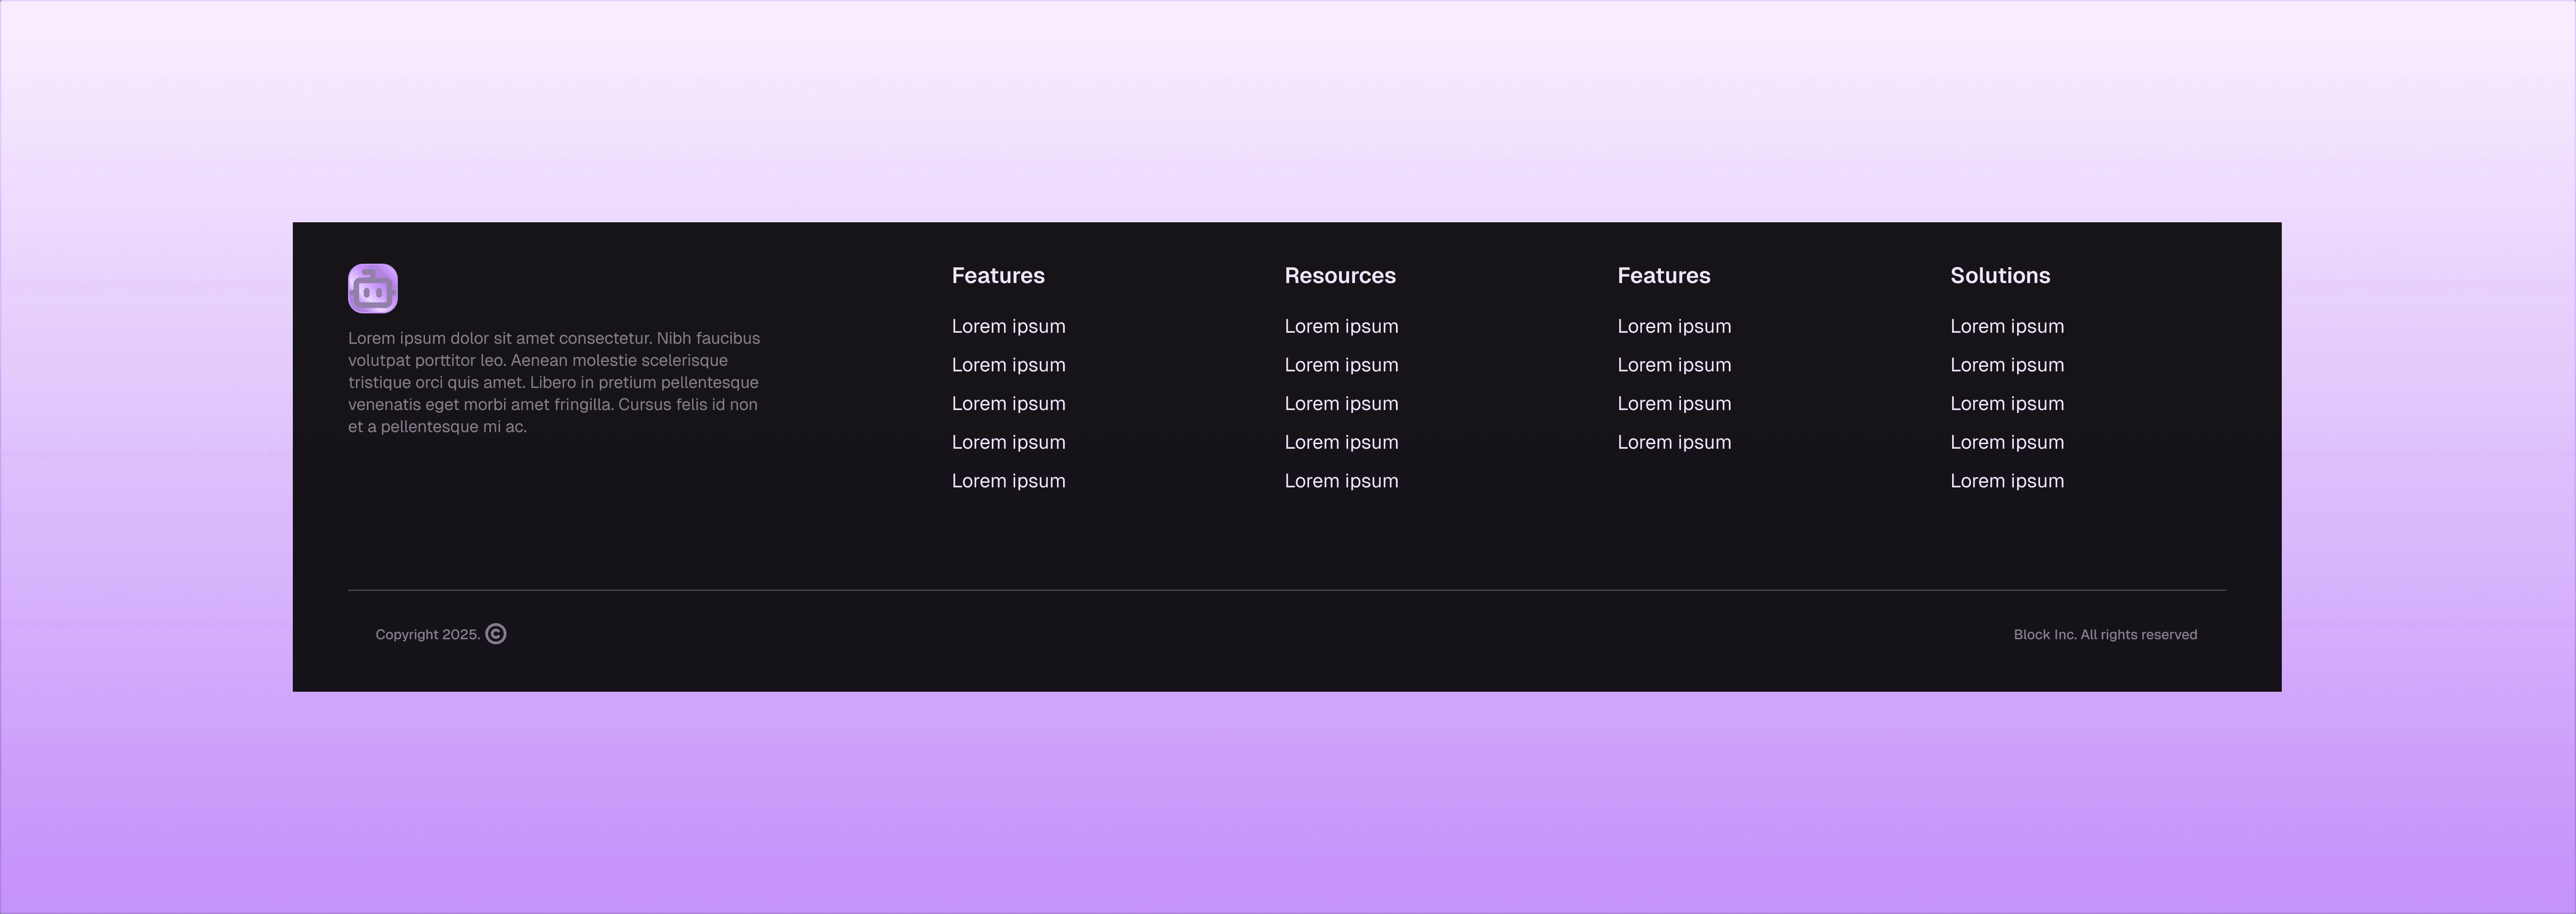The width and height of the screenshot is (2576, 914).
Task: Click the last Lorem ipsum link under Resources
Action: (x=1341, y=481)
